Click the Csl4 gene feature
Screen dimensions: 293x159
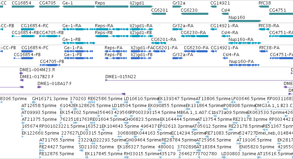click(x=225, y=14)
